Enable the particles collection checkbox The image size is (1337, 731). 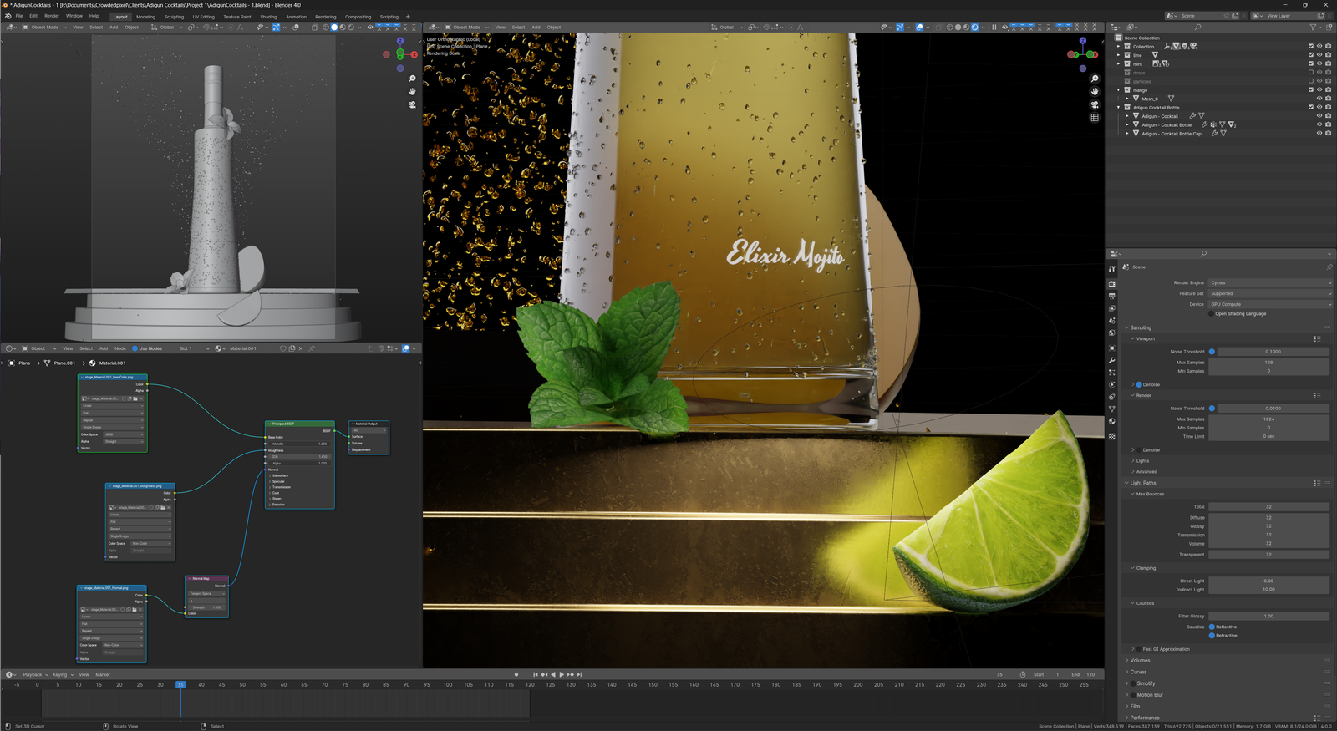click(x=1310, y=81)
